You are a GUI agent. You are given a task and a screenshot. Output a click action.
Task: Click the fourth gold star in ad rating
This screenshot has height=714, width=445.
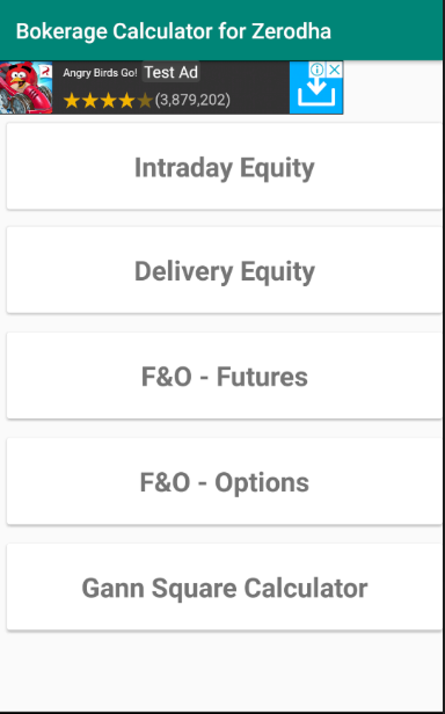pyautogui.click(x=126, y=101)
